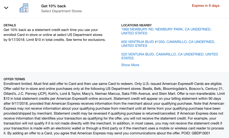
Task: Click the department store building icon
Action: (x=24, y=8)
